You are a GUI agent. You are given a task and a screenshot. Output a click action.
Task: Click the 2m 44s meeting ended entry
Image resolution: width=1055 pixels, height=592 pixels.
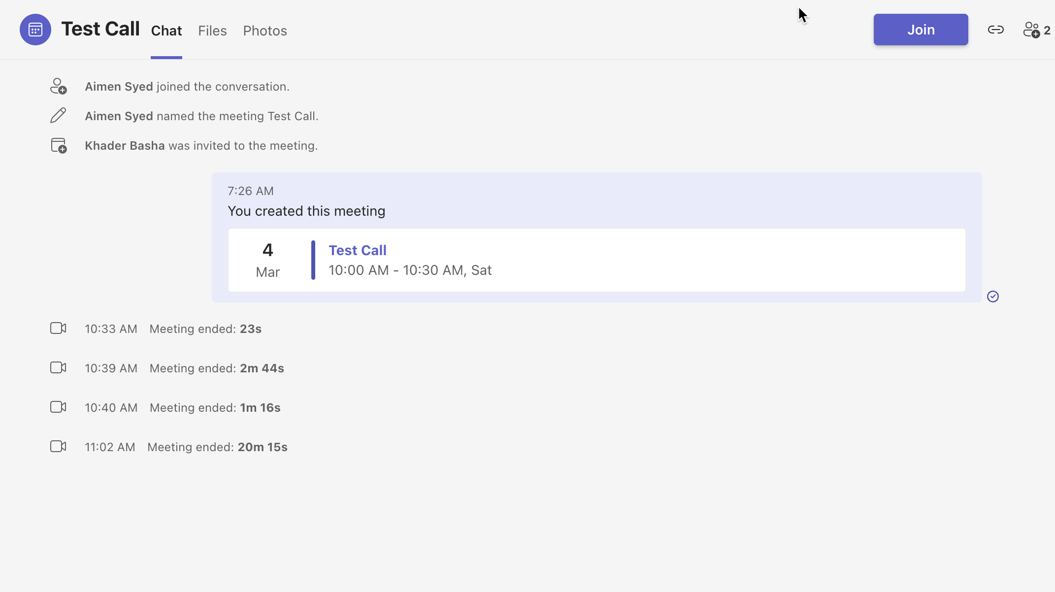217,368
